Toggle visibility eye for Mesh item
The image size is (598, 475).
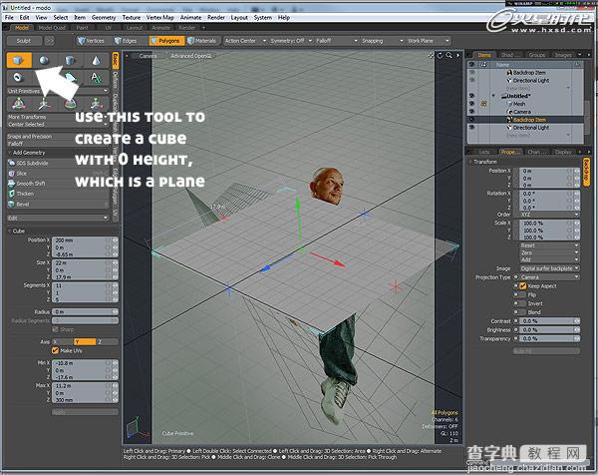471,104
